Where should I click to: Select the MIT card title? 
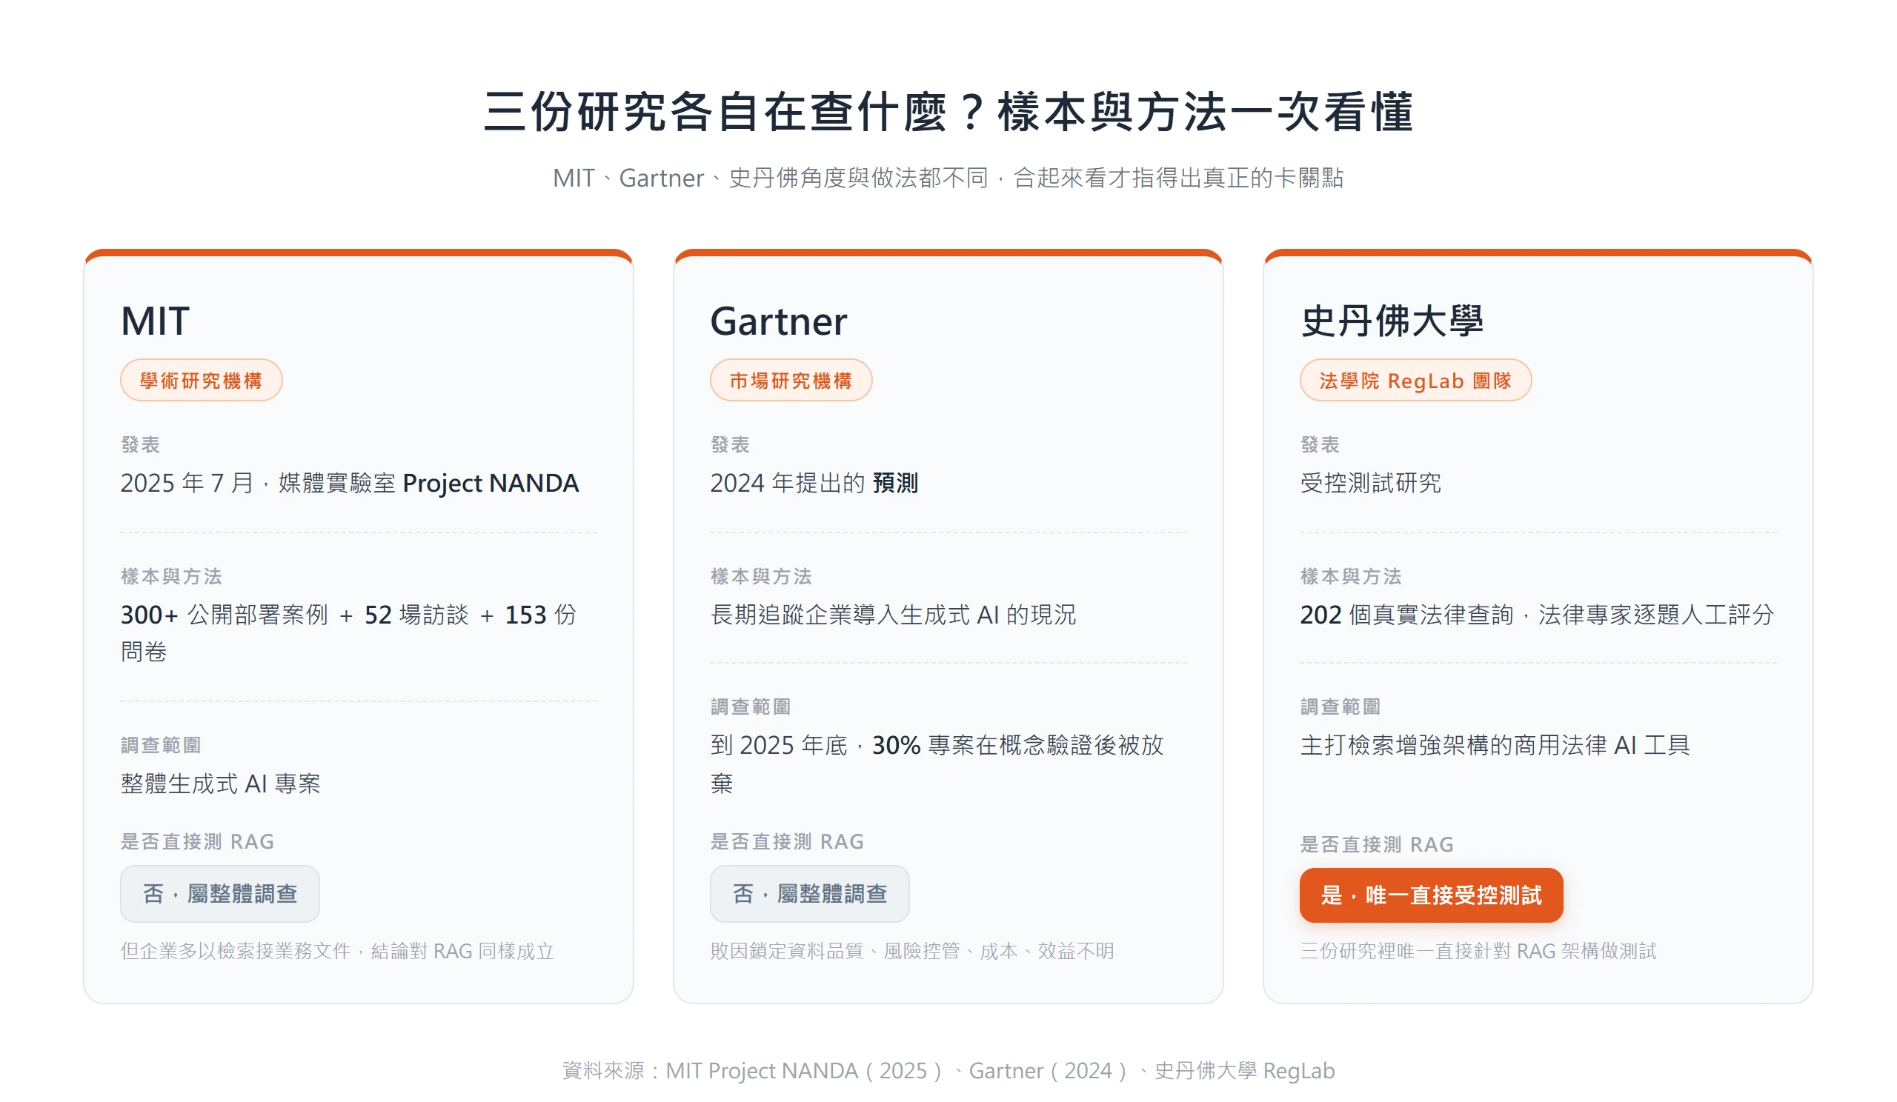pyautogui.click(x=155, y=321)
